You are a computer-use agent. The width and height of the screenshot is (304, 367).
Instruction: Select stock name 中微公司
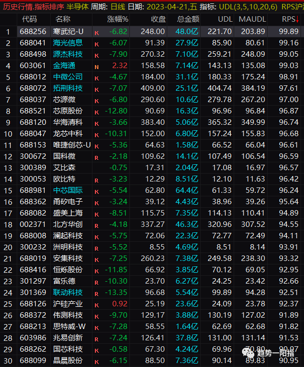68,77
